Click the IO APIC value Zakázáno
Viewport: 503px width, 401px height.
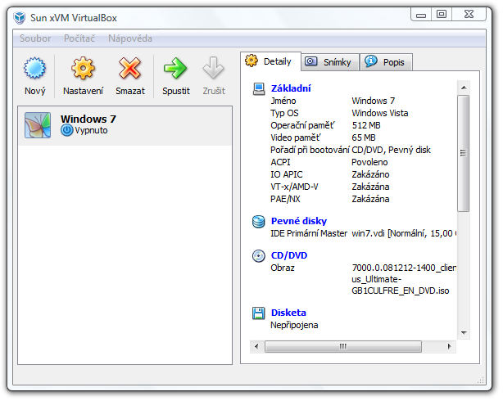pos(370,174)
